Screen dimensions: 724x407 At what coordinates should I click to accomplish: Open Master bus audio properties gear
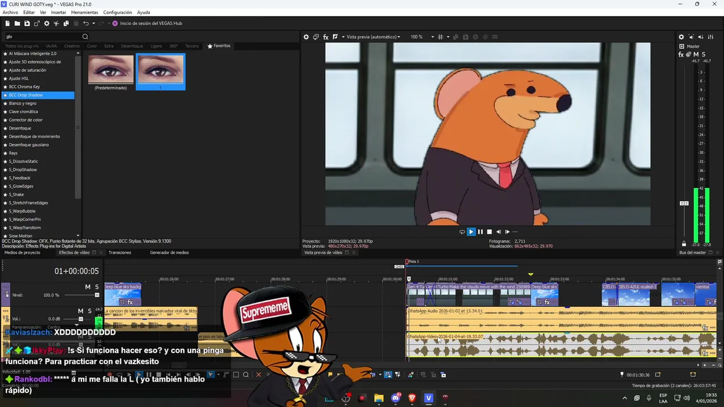tap(681, 37)
